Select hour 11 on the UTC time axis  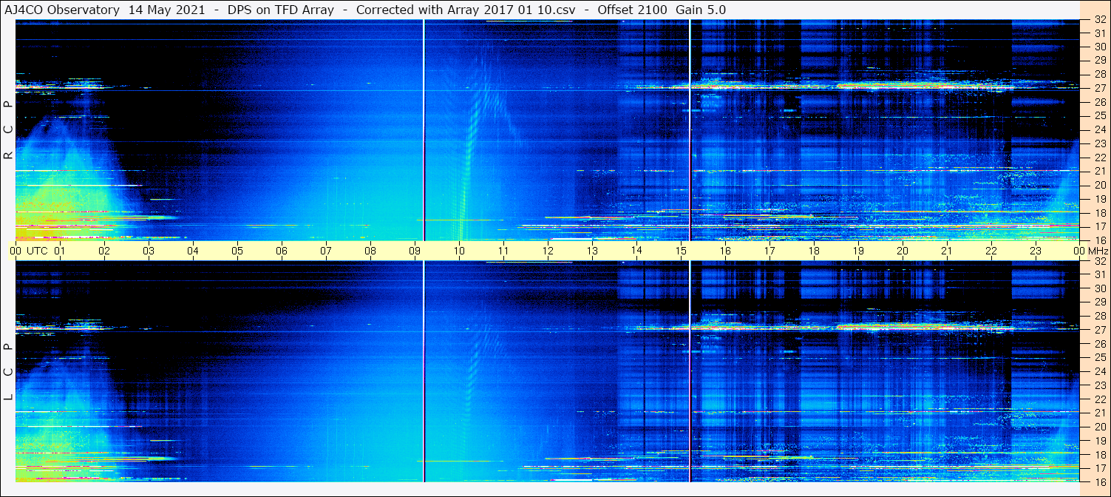point(503,251)
